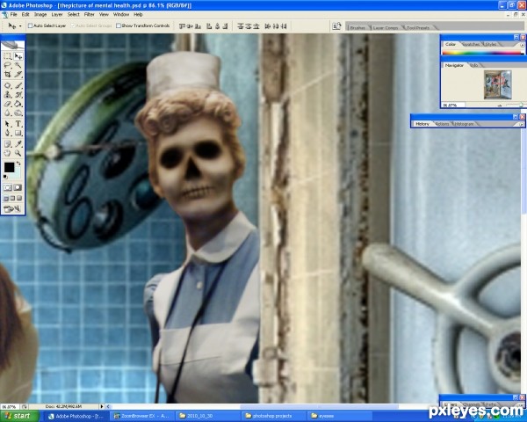This screenshot has height=422, width=527.
Task: Switch to the Info tab
Action: (x=474, y=65)
